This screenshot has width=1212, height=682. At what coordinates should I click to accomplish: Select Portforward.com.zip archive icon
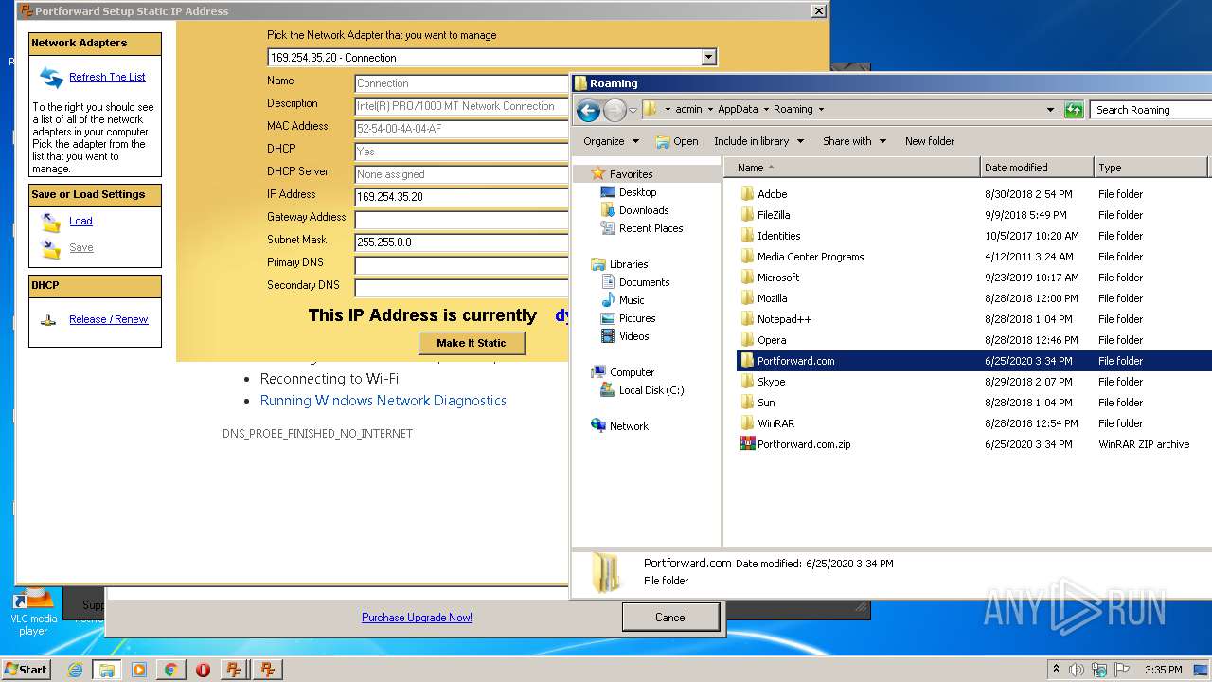tap(746, 444)
